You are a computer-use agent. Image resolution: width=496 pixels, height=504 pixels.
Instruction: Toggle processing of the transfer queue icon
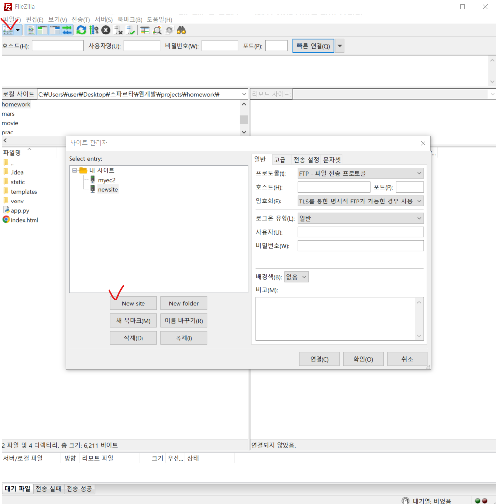pos(94,30)
